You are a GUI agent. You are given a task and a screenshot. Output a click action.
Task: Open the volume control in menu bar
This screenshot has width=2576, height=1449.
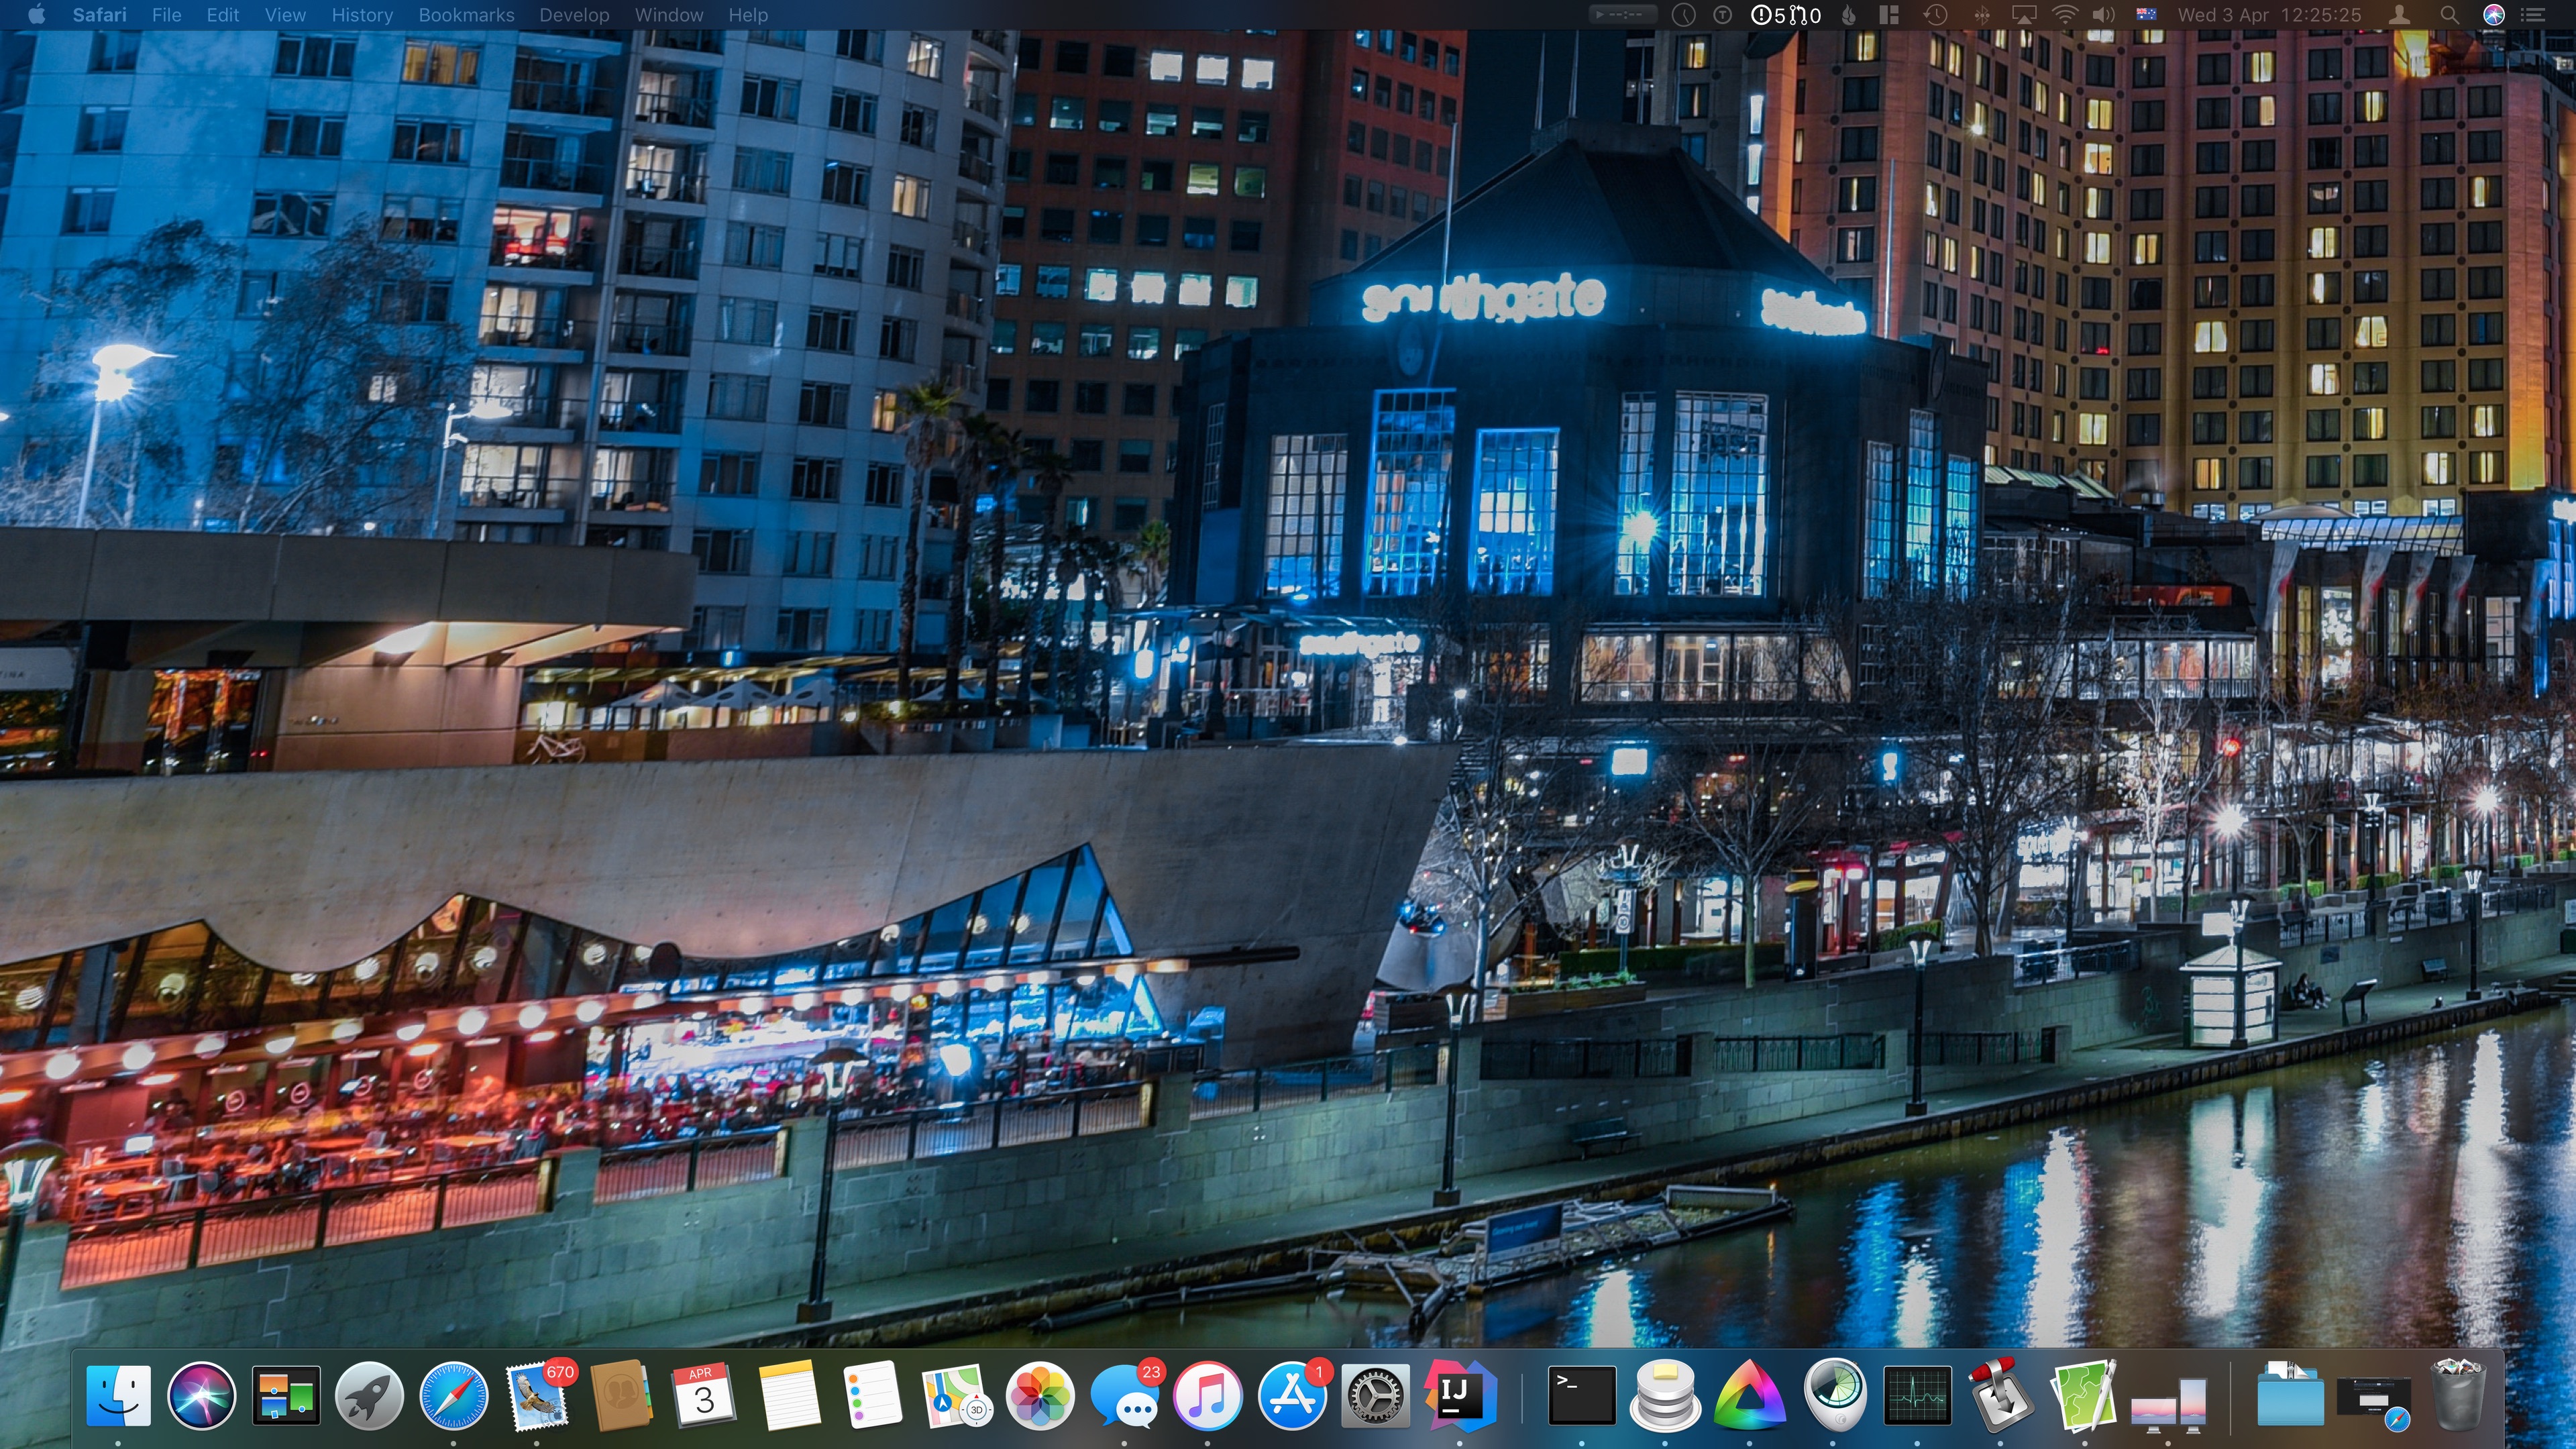click(2104, 15)
